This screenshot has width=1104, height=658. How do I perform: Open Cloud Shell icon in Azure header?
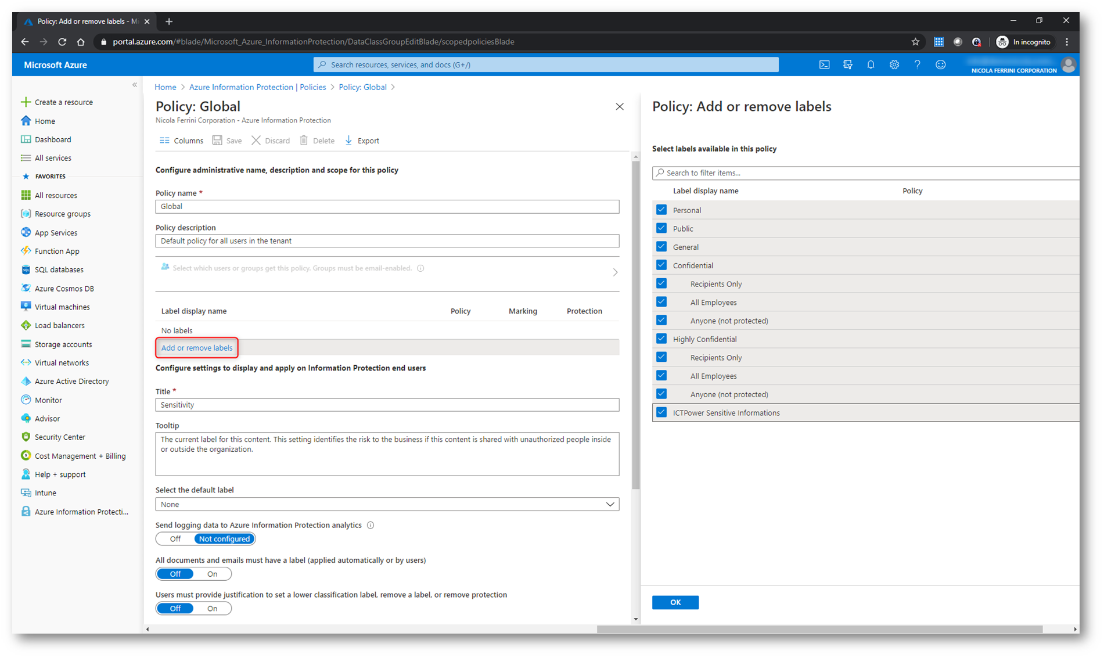pyautogui.click(x=824, y=65)
